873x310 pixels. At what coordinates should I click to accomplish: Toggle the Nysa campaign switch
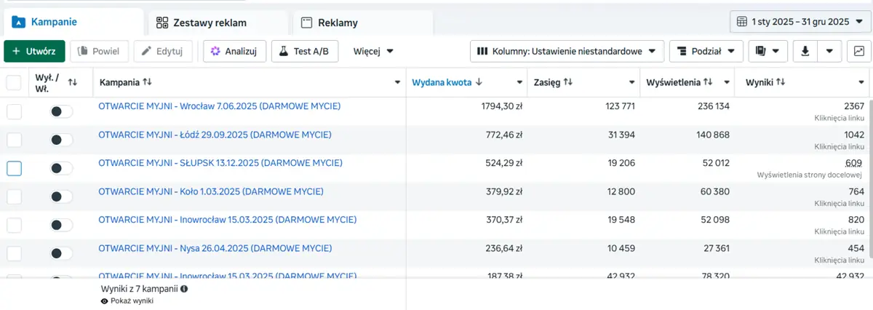click(x=61, y=253)
